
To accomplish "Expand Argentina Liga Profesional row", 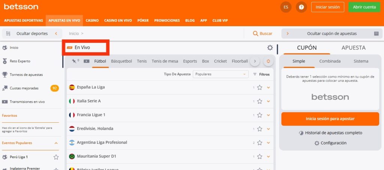I will 268,143.
